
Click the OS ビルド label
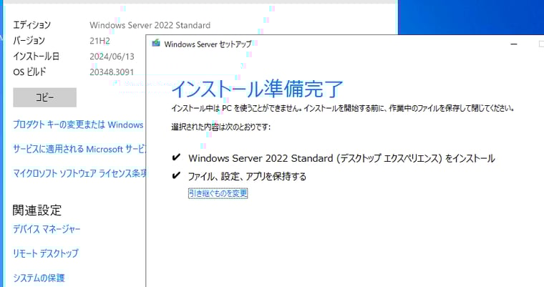29,72
